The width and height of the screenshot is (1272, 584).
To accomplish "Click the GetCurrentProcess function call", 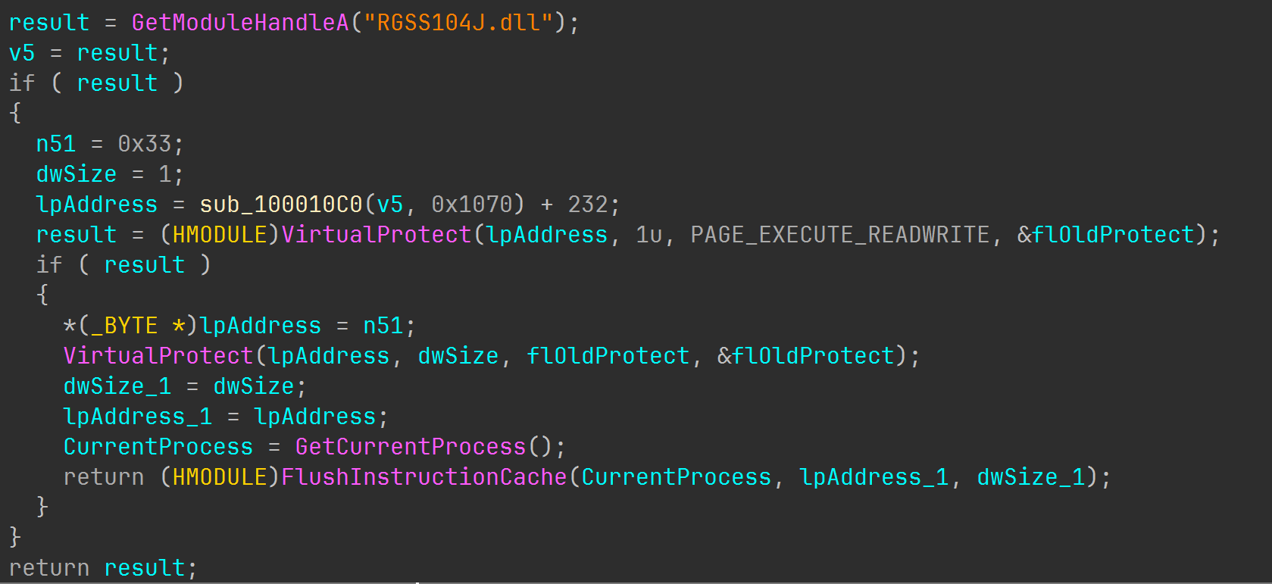I will tap(410, 447).
